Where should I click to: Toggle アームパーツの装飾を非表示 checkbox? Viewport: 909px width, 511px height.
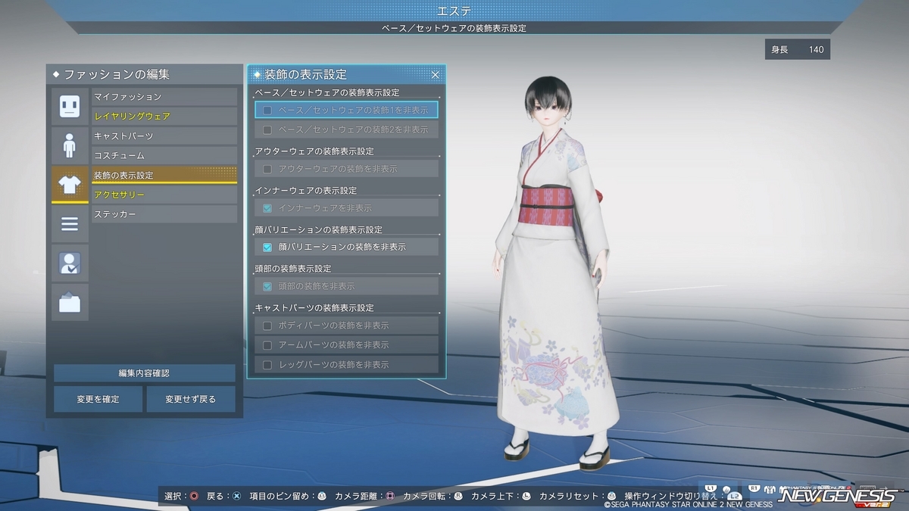tap(267, 345)
